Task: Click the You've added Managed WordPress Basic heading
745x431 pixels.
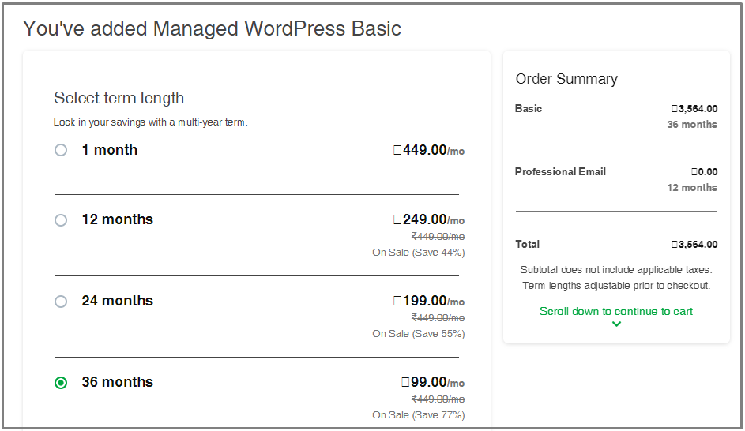Action: (x=212, y=28)
